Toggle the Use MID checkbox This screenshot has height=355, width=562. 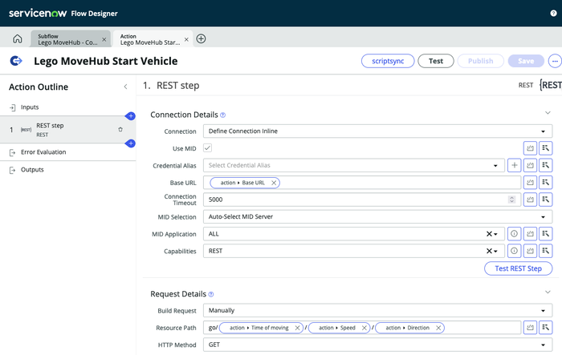point(207,147)
